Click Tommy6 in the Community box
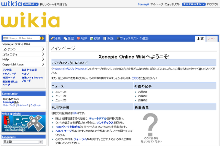Image resolution: width=220 pixels, height=146 pixels. click(8, 102)
